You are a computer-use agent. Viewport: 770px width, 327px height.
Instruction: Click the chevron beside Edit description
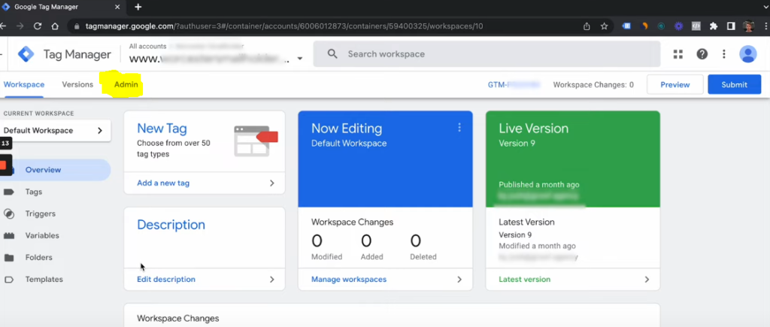coord(272,280)
